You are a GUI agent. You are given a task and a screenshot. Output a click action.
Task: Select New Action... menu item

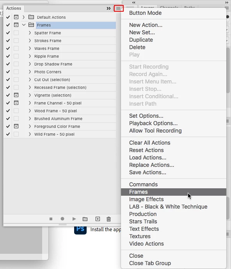[174, 25]
